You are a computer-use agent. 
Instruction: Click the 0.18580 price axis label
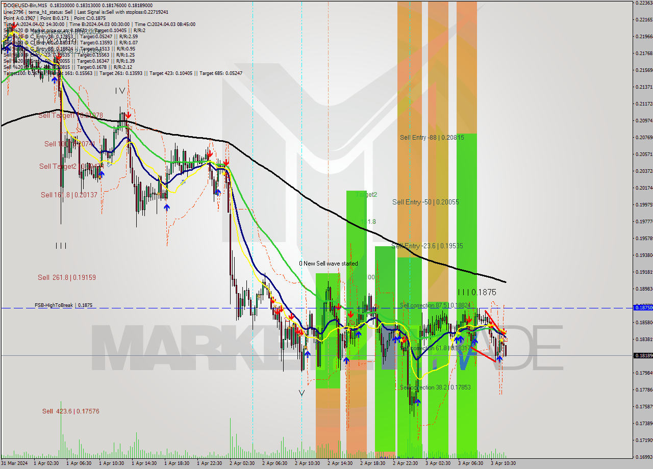(x=644, y=322)
